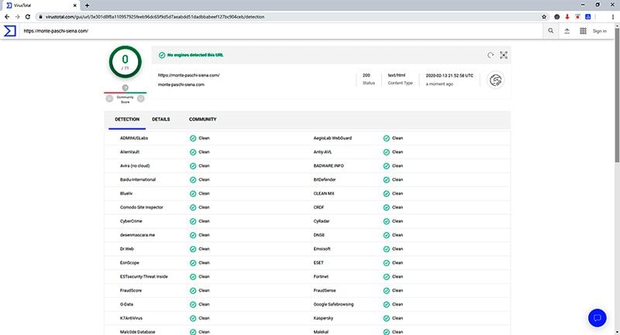The height and width of the screenshot is (335, 620).
Task: Click the Sign in link
Action: coord(599,31)
